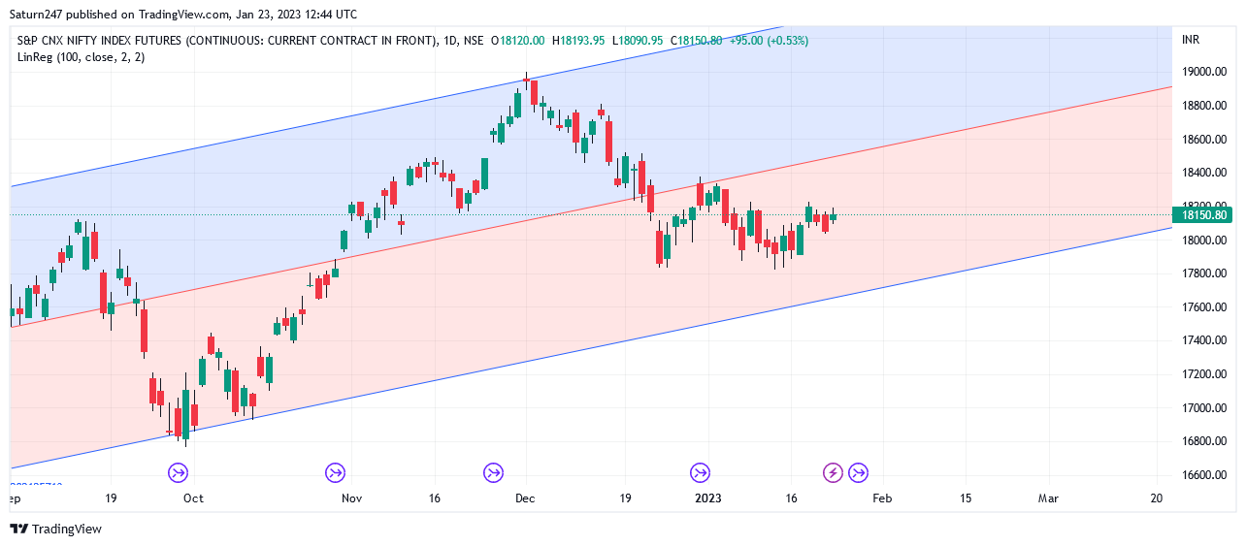Click the 20 date label after Mar
This screenshot has height=546, width=1246.
click(x=1156, y=498)
